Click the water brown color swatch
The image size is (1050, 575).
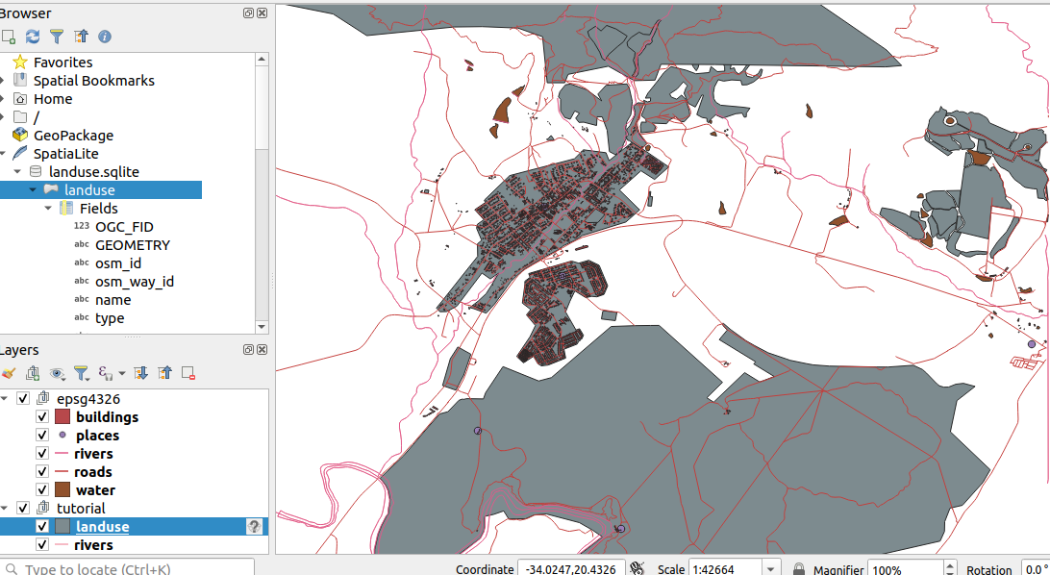click(62, 490)
